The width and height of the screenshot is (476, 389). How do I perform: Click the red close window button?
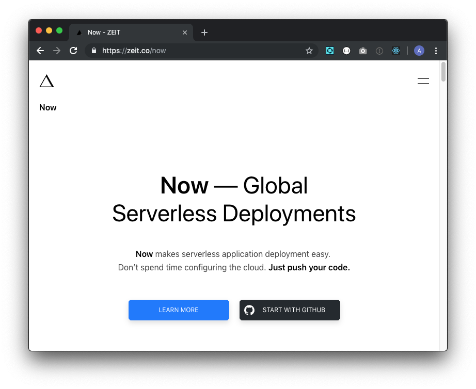coord(39,30)
